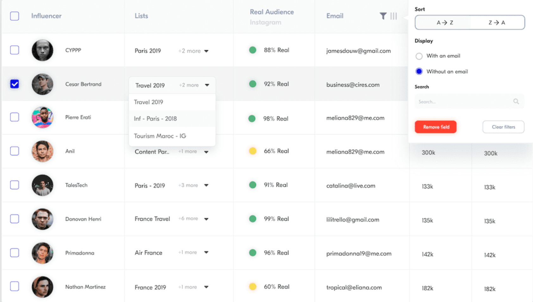Toggle the select-all Influencer header checkbox

pyautogui.click(x=15, y=16)
